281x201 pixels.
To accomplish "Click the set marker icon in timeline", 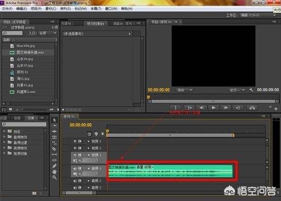I will tap(102, 134).
